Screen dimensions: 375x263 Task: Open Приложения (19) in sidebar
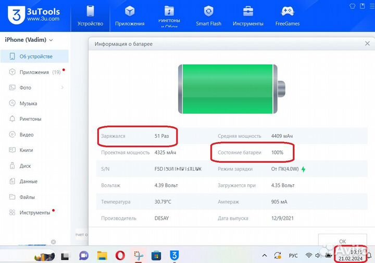[x=34, y=72]
